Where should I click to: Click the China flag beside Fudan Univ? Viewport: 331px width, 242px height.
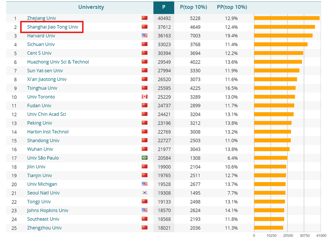pyautogui.click(x=145, y=105)
